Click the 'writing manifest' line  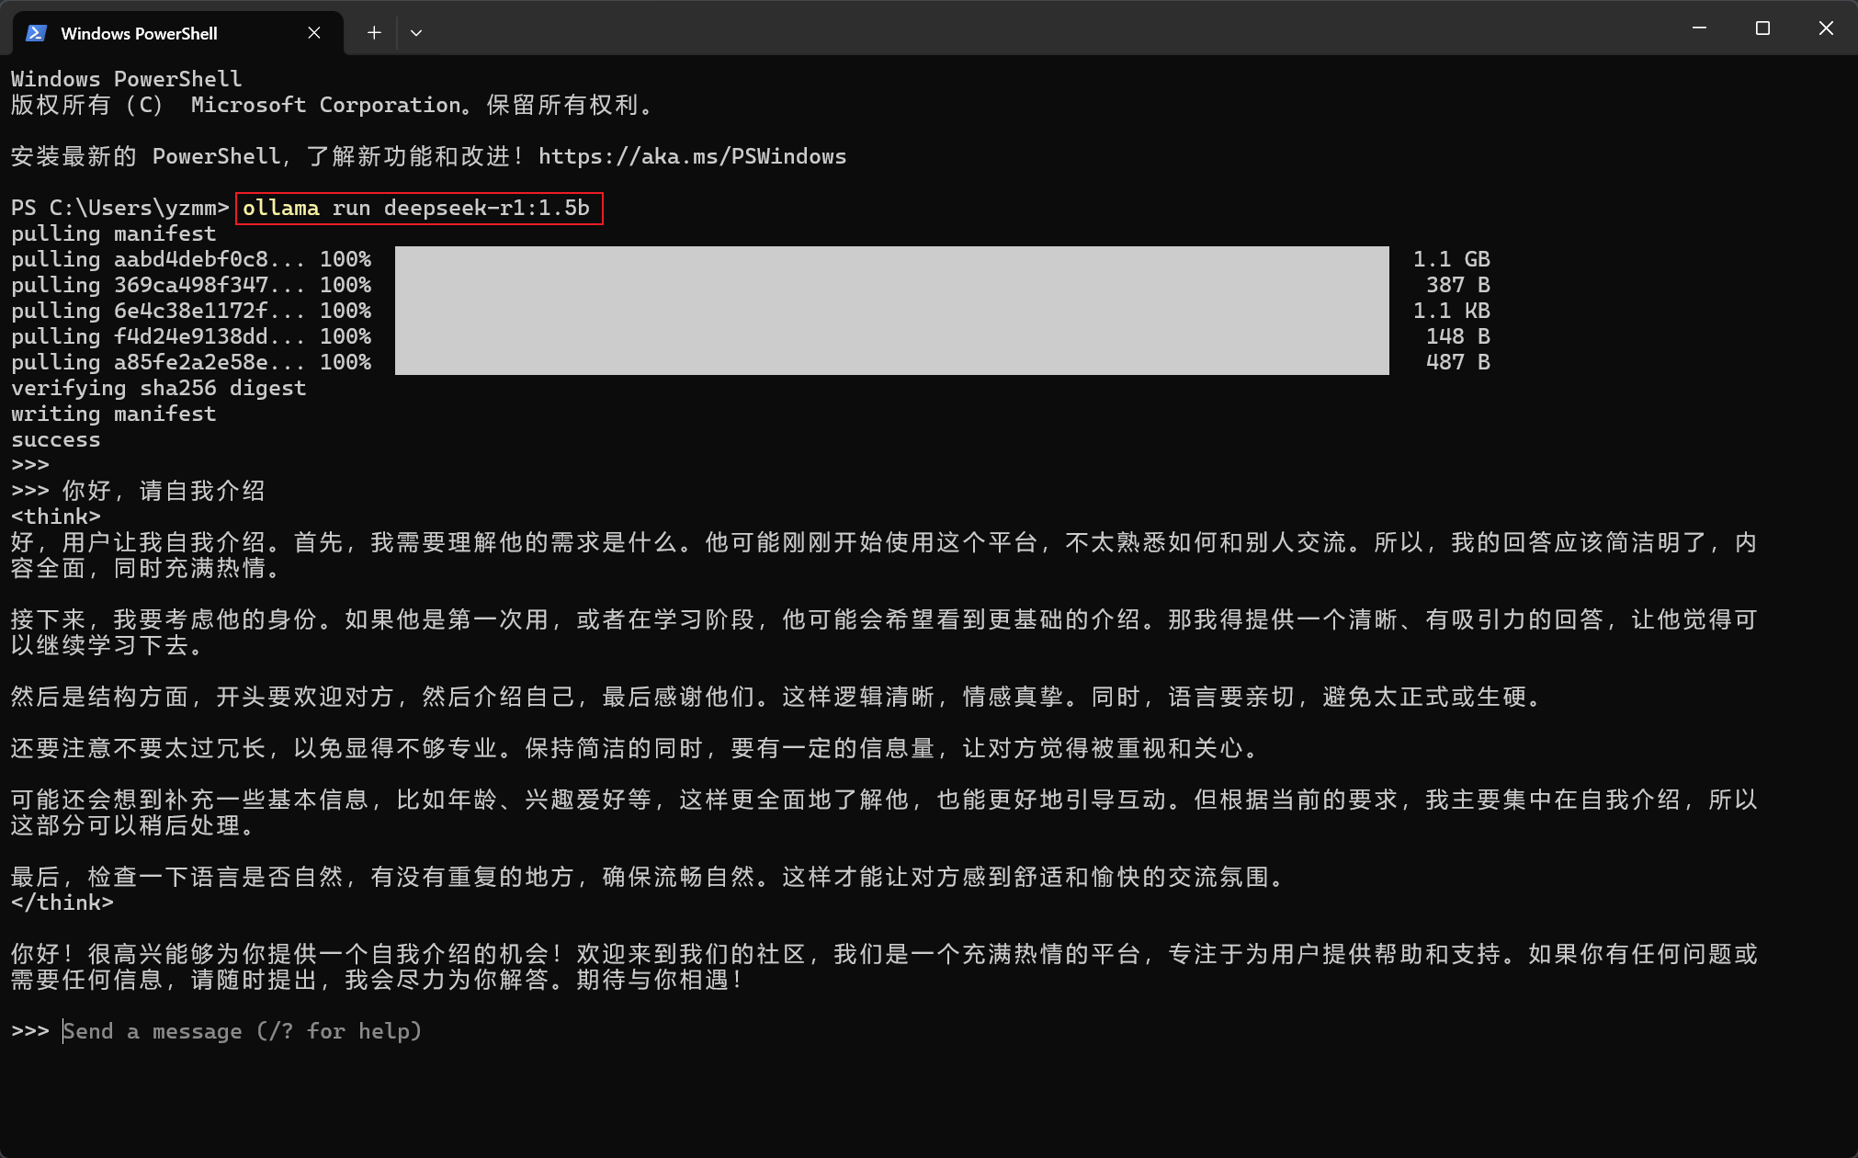click(114, 414)
